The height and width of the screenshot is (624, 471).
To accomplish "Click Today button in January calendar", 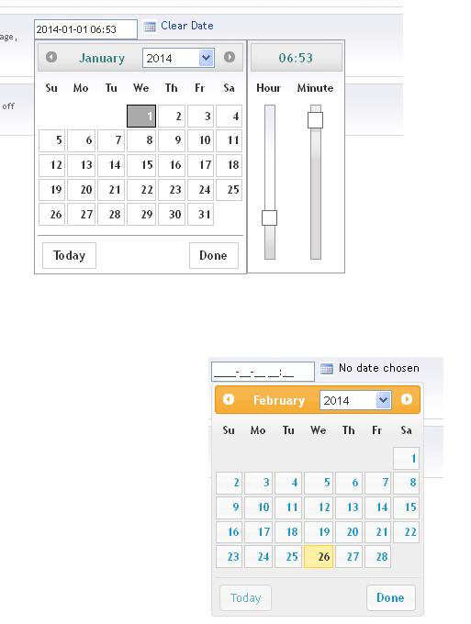I will pyautogui.click(x=69, y=255).
